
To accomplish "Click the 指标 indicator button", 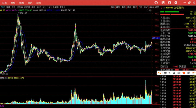I will (113, 7).
